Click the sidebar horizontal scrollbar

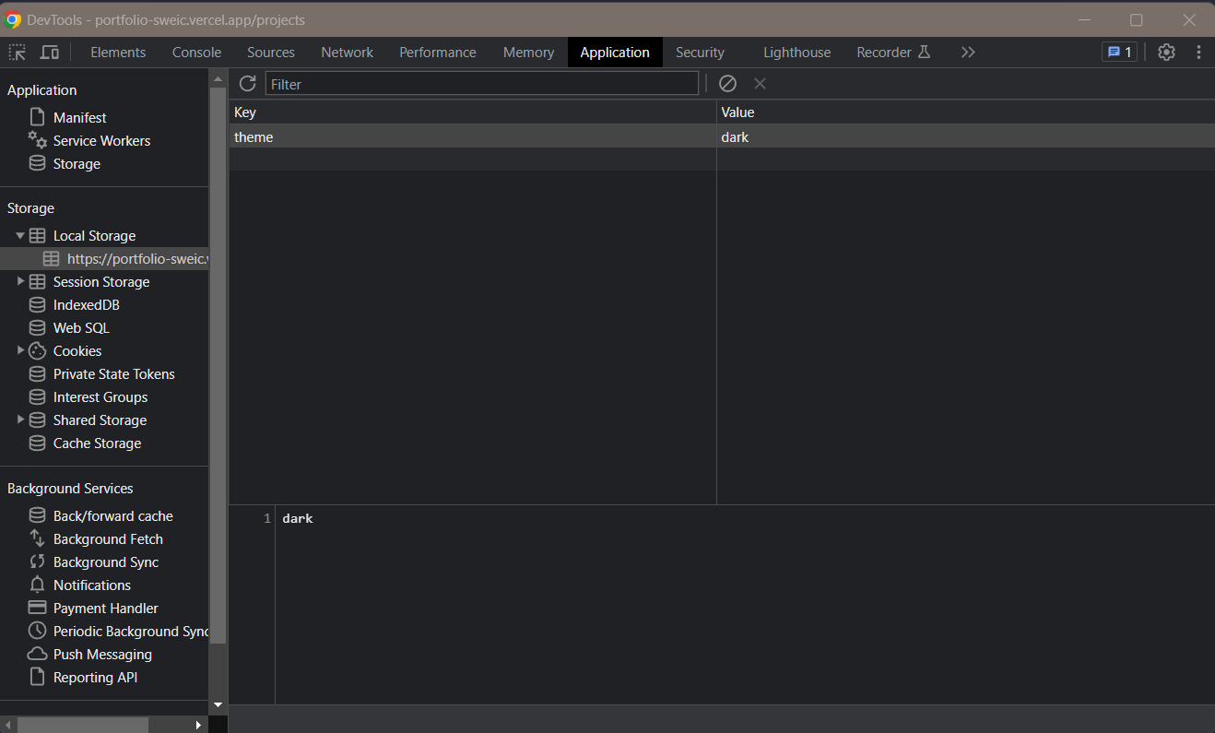click(x=83, y=725)
